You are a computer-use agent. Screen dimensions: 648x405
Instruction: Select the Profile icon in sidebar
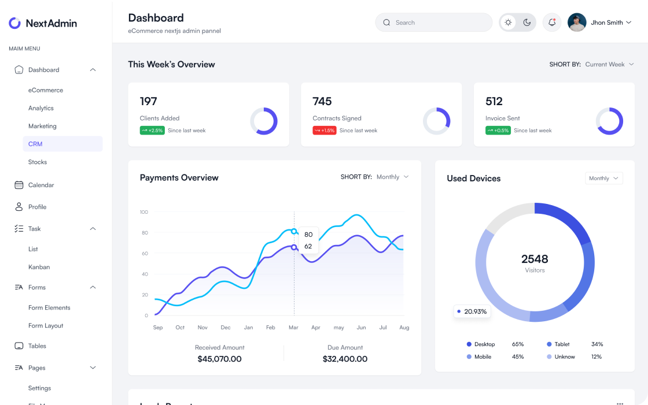[x=18, y=206]
